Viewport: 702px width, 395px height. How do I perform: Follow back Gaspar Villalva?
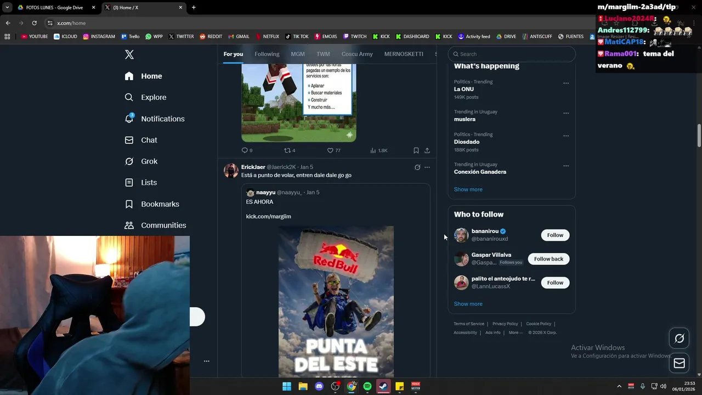(x=548, y=259)
